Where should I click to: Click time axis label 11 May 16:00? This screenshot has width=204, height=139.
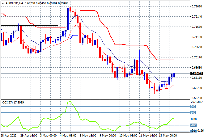(x=148, y=136)
